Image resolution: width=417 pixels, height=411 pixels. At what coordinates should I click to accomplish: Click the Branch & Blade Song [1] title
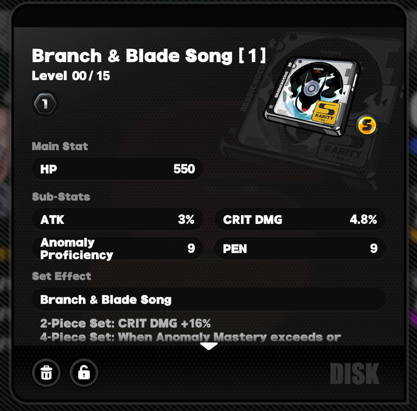coord(149,56)
